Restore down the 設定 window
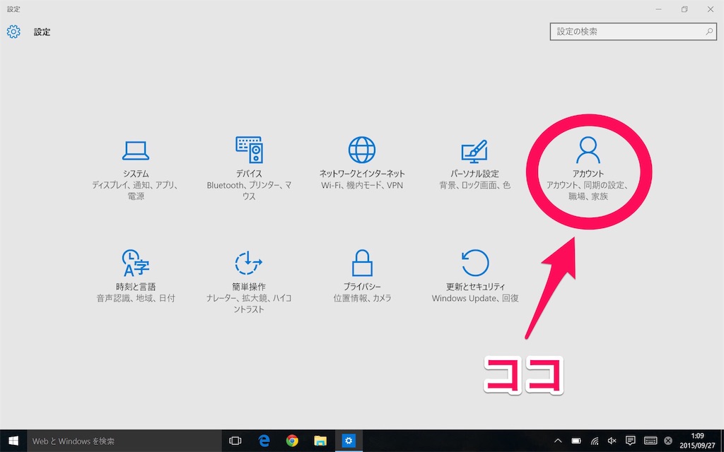 pyautogui.click(x=684, y=9)
